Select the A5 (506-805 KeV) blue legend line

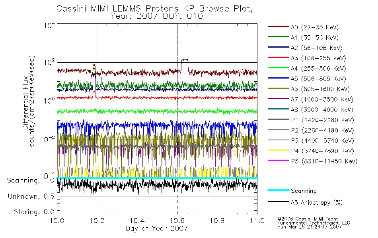coord(279,78)
